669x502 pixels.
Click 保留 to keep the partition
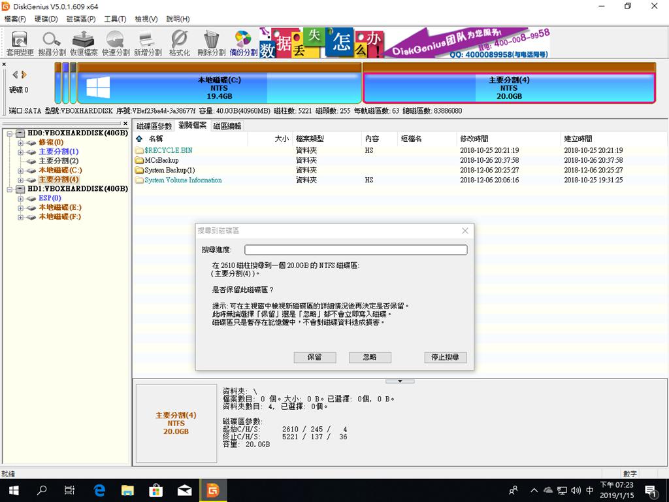click(x=315, y=358)
